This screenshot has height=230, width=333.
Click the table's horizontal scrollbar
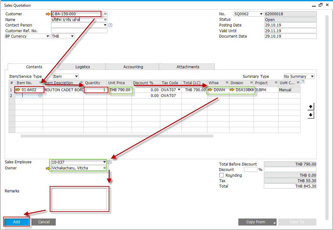[x=117, y=136]
